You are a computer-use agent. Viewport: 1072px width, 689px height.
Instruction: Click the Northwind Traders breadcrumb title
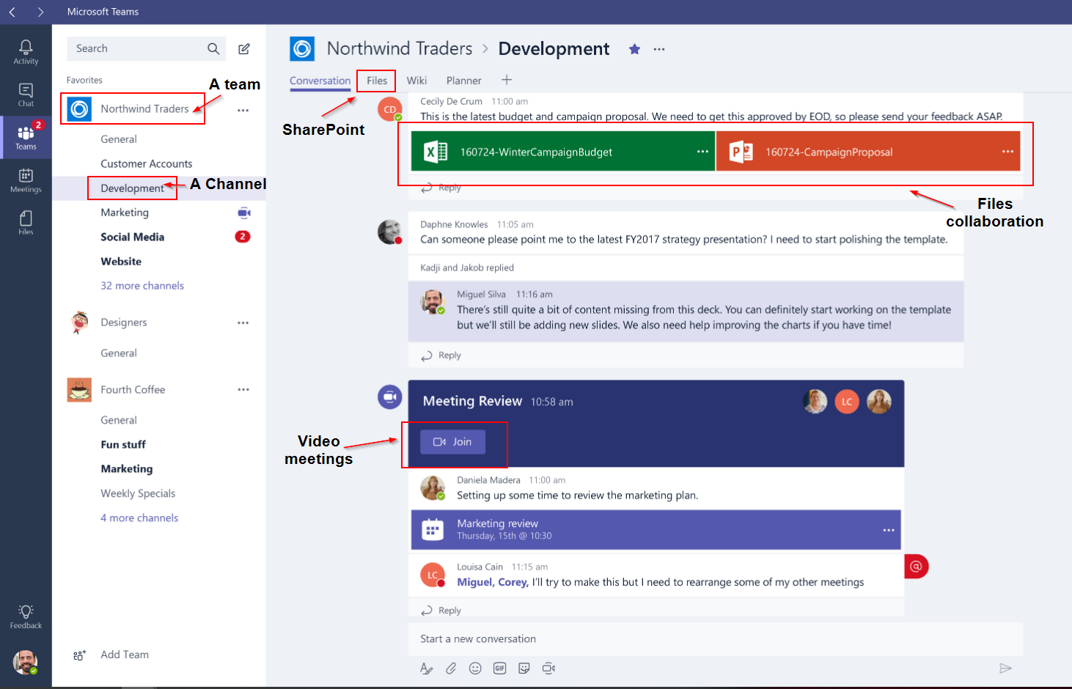pos(400,48)
